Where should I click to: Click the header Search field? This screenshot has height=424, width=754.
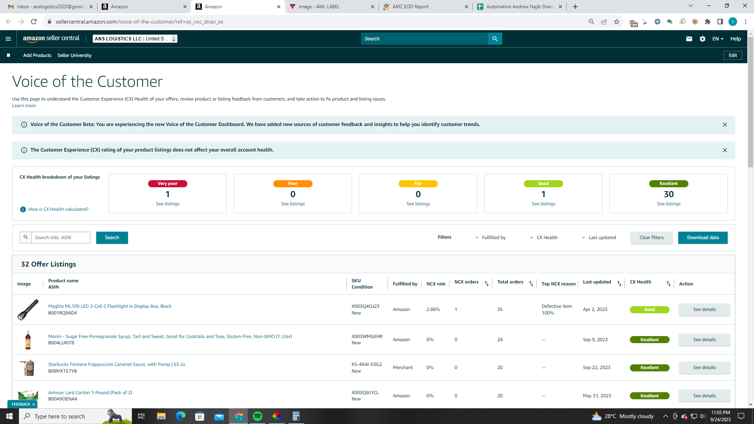(x=425, y=39)
